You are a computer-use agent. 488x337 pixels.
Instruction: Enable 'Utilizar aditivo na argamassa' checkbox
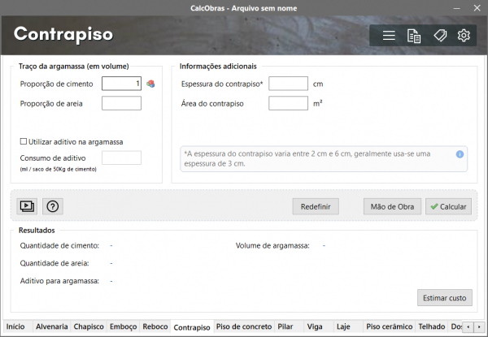(24, 141)
